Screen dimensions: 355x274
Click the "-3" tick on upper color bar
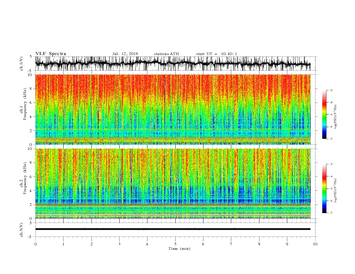pyautogui.click(x=331, y=90)
